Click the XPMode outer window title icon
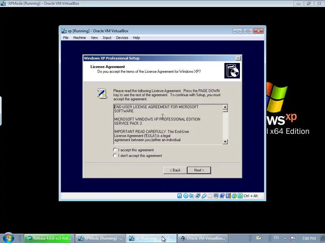 3,3
